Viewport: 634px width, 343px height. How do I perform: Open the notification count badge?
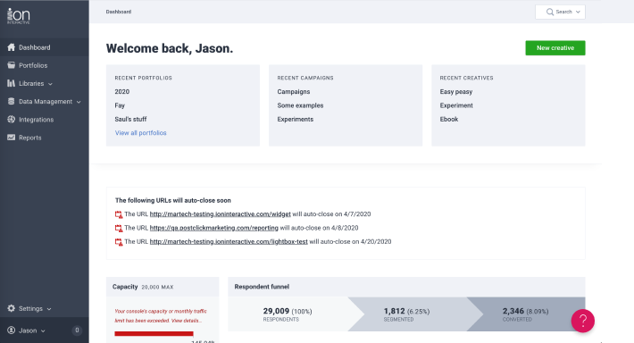tap(77, 330)
